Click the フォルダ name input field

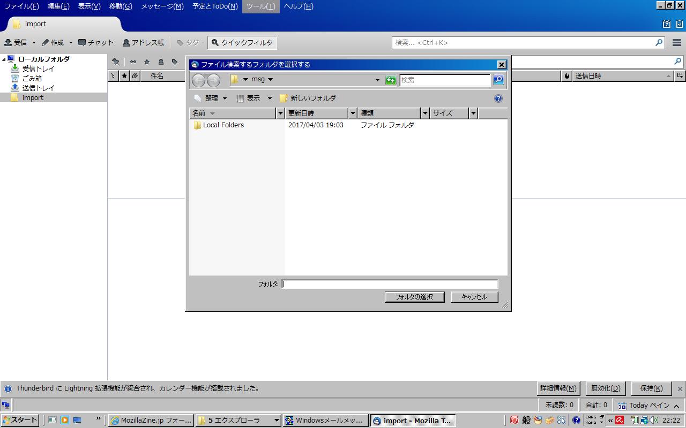[390, 284]
